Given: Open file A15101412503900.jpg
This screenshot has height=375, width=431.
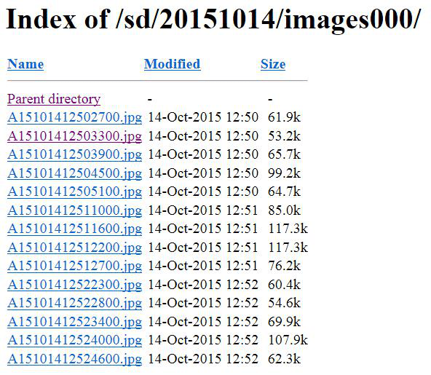Looking at the screenshot, I should [x=74, y=155].
